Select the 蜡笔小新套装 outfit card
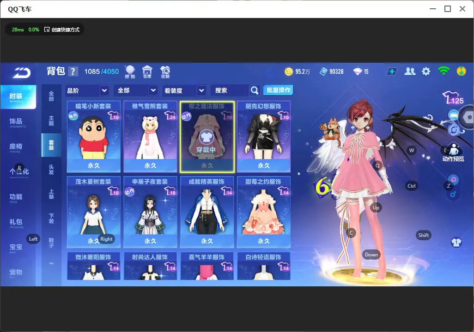 tap(93, 137)
